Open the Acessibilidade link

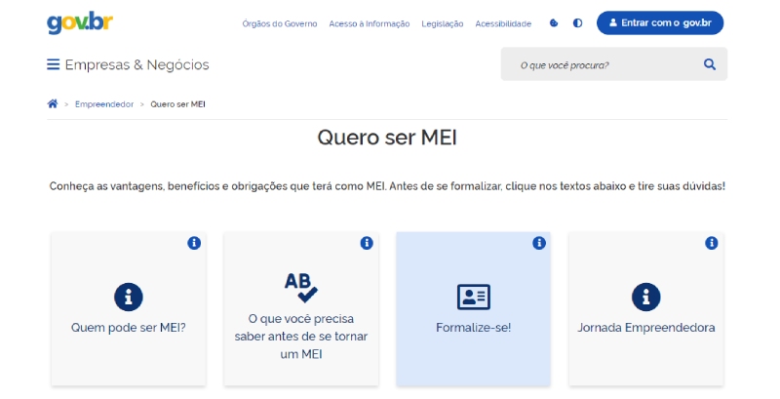click(x=503, y=23)
